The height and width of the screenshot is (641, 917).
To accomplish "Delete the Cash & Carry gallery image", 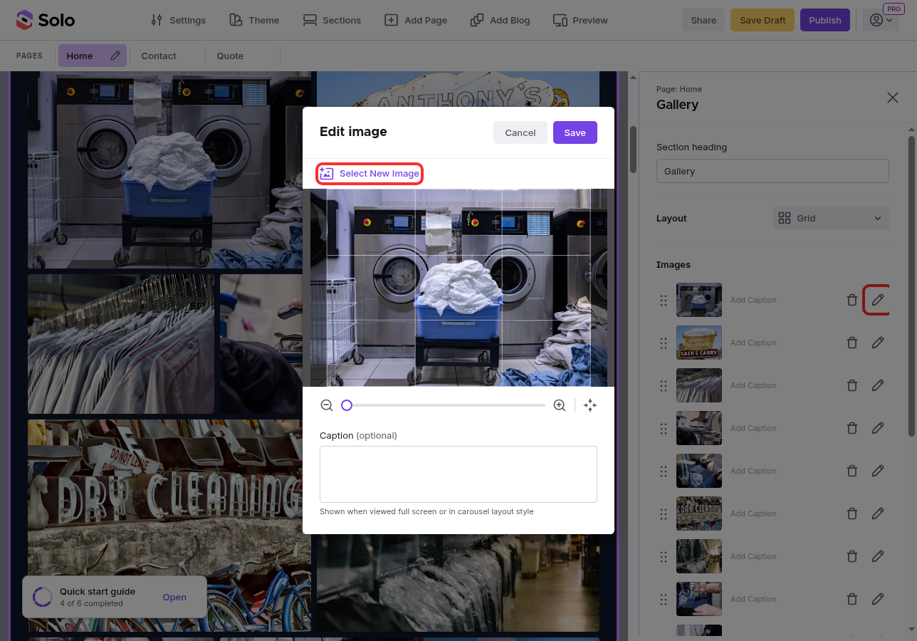I will [x=852, y=343].
